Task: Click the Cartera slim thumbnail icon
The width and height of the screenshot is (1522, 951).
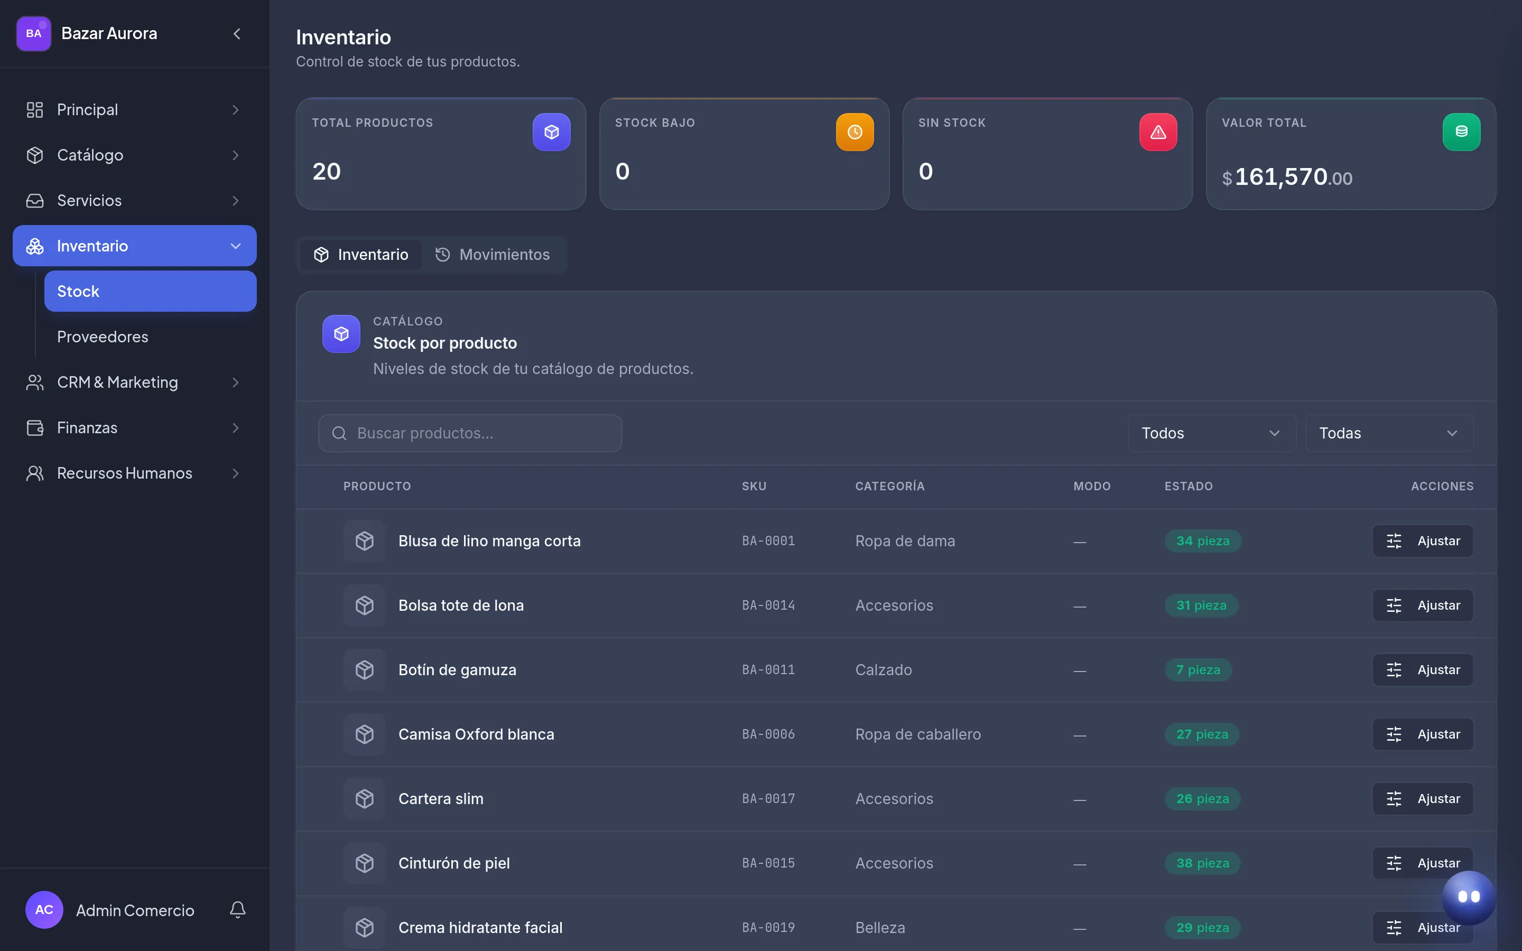Action: [365, 799]
